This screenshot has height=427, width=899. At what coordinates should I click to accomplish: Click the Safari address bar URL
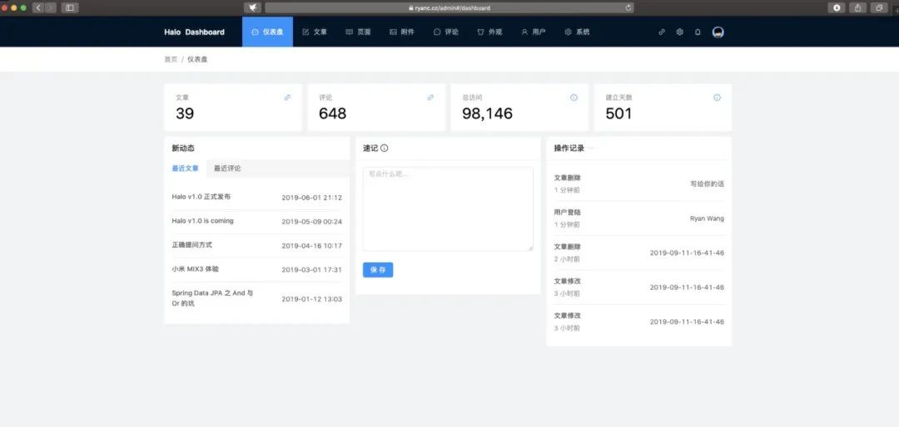tap(449, 8)
